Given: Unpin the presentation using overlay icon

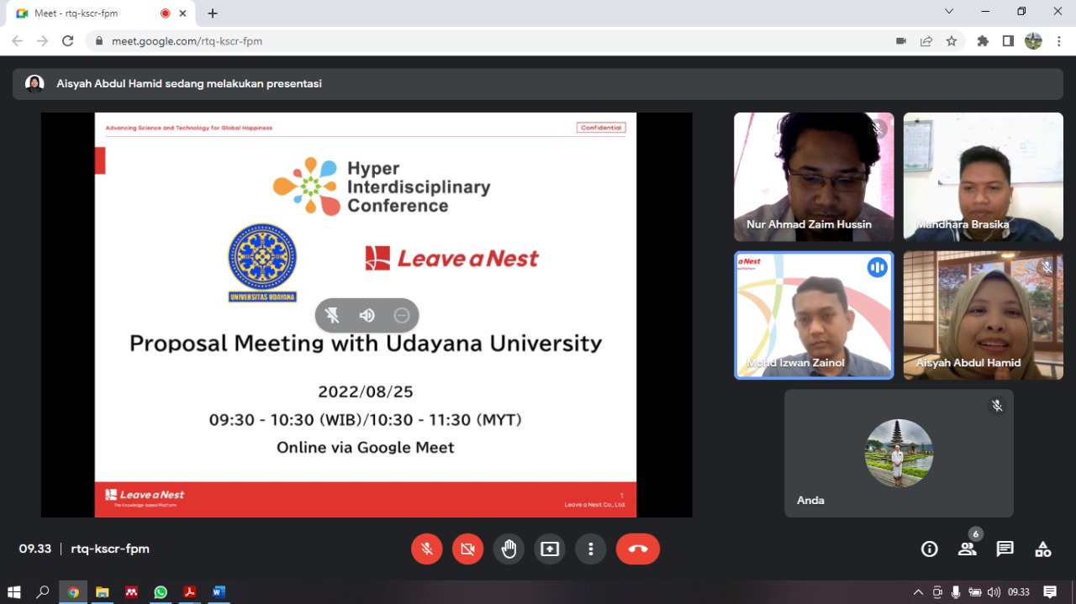Looking at the screenshot, I should tap(332, 315).
